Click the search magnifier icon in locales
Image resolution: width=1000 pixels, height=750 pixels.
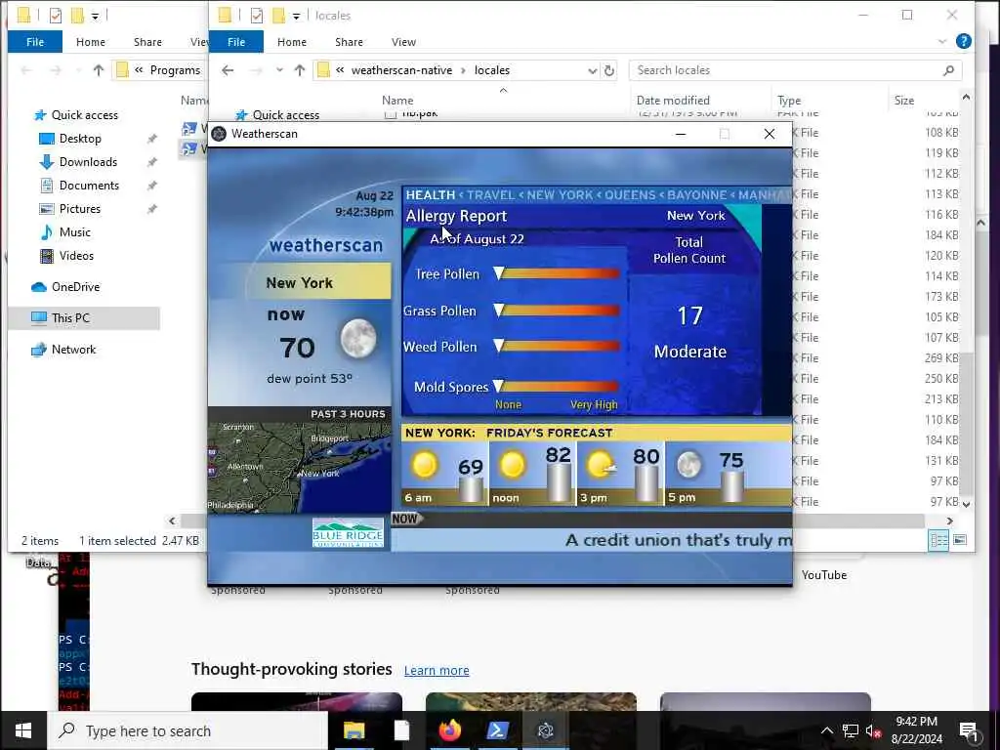[949, 70]
